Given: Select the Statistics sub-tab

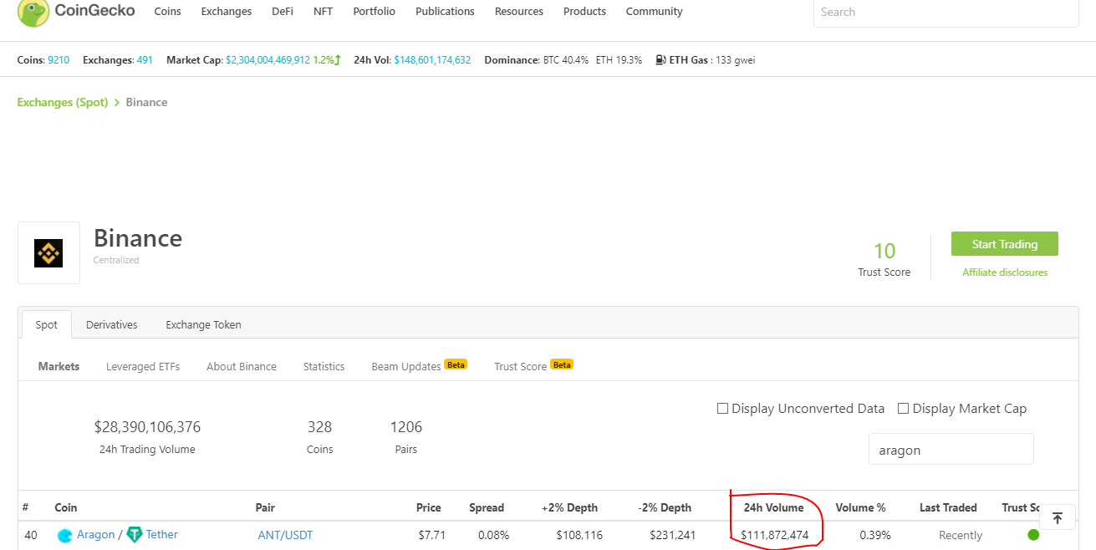Looking at the screenshot, I should (324, 366).
